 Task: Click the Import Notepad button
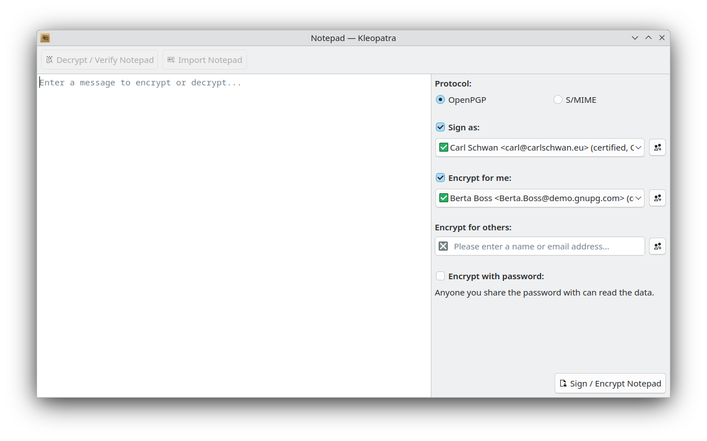(205, 60)
